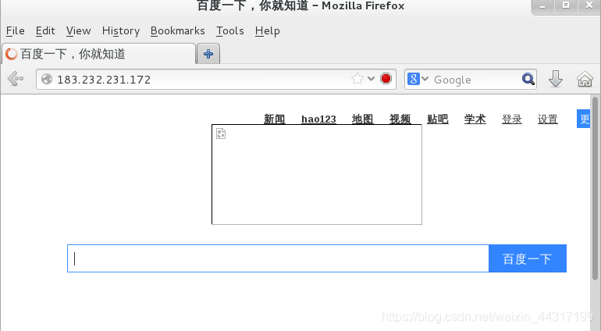
Task: Open the Downloads arrow button
Action: [x=556, y=79]
